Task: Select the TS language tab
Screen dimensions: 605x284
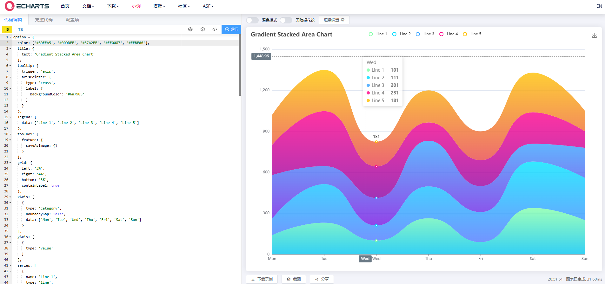Action: (x=20, y=29)
